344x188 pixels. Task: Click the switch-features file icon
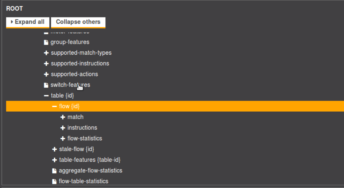point(46,85)
